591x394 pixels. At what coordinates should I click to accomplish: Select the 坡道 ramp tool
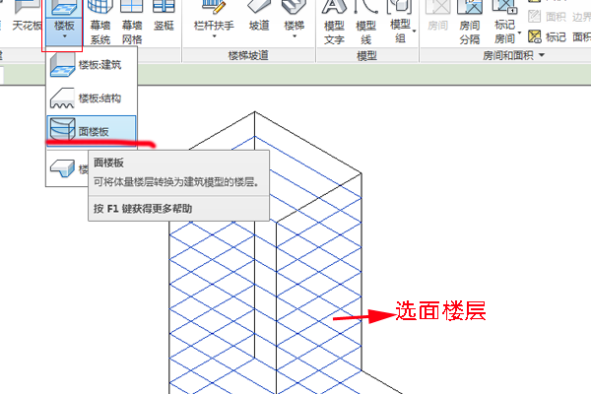pyautogui.click(x=259, y=17)
